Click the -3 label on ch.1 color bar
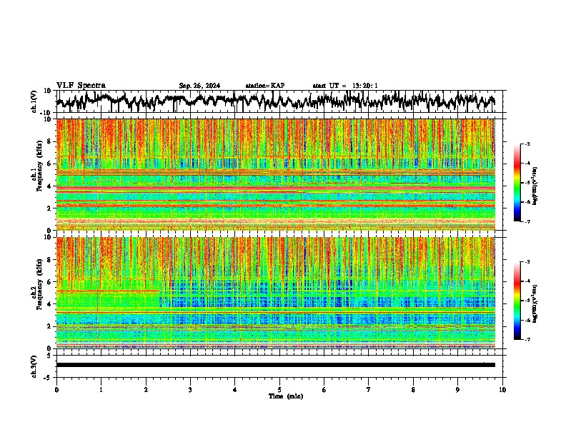566x437 pixels. (527, 144)
